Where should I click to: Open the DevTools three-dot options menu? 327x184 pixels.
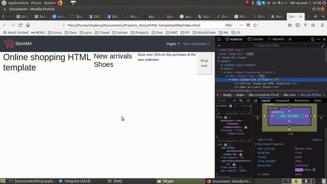tap(318, 39)
